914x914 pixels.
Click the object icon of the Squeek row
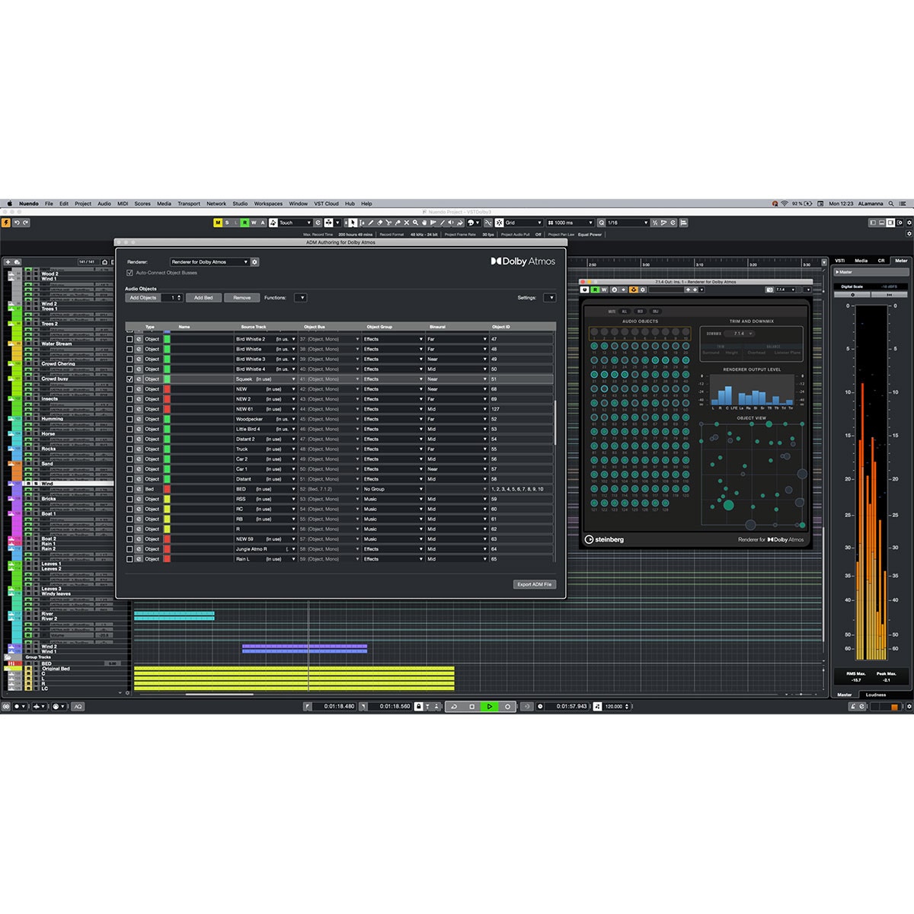point(139,379)
